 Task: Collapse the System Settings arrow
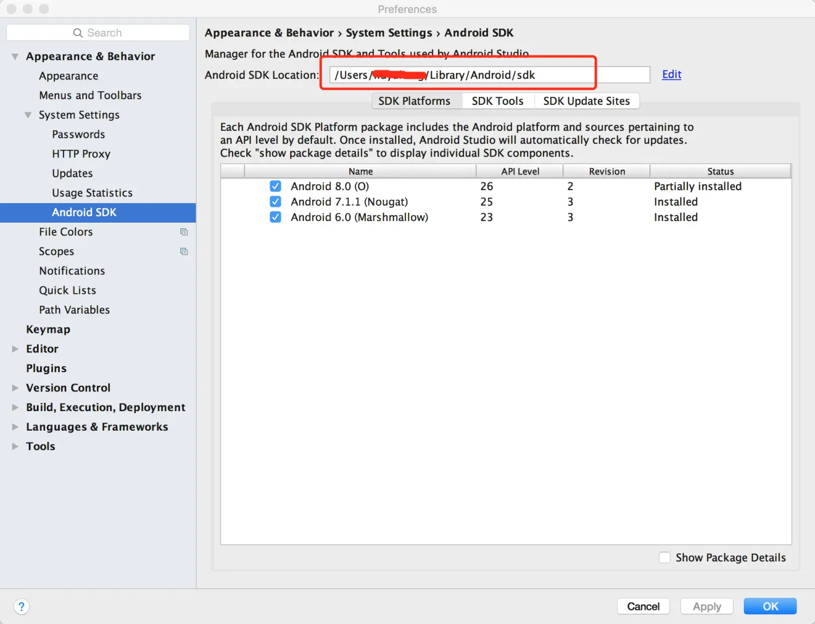28,115
